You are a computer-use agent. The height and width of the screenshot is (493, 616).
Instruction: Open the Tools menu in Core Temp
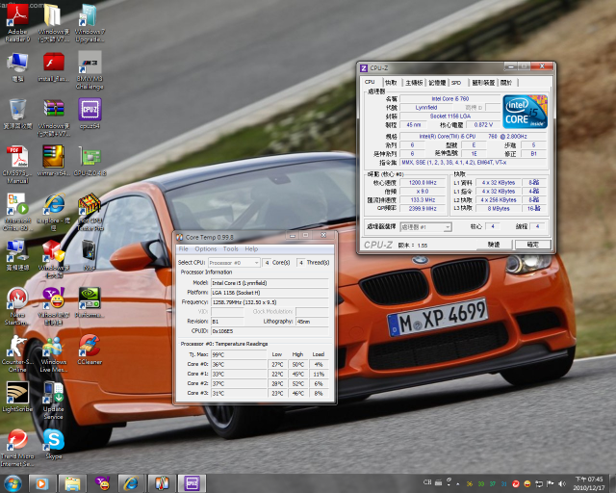tap(231, 248)
